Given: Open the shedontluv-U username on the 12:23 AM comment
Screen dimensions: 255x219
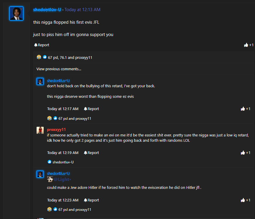Looking at the screenshot, I should click(x=58, y=174).
